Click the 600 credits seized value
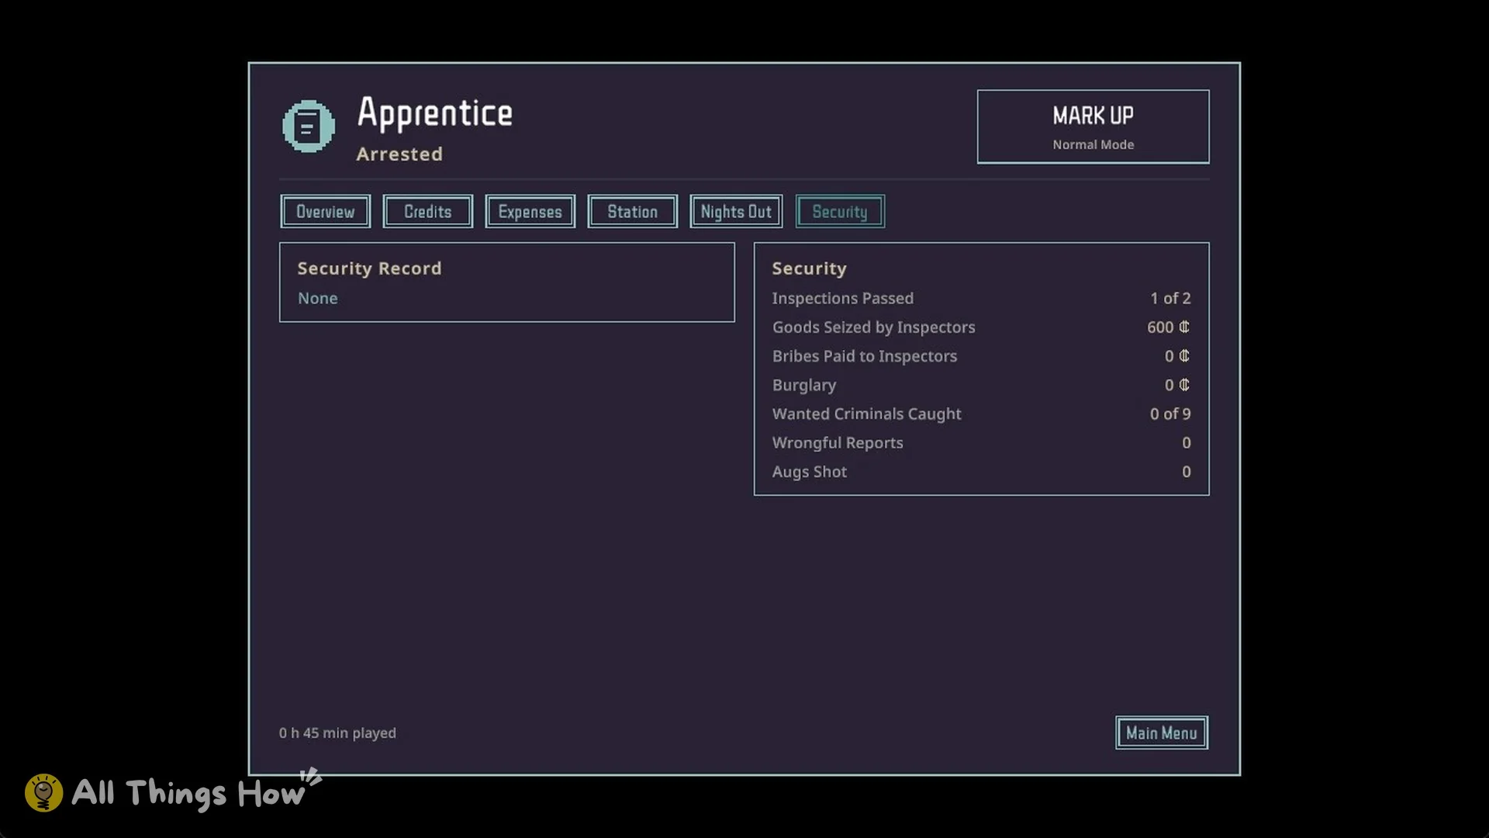 (x=1169, y=327)
